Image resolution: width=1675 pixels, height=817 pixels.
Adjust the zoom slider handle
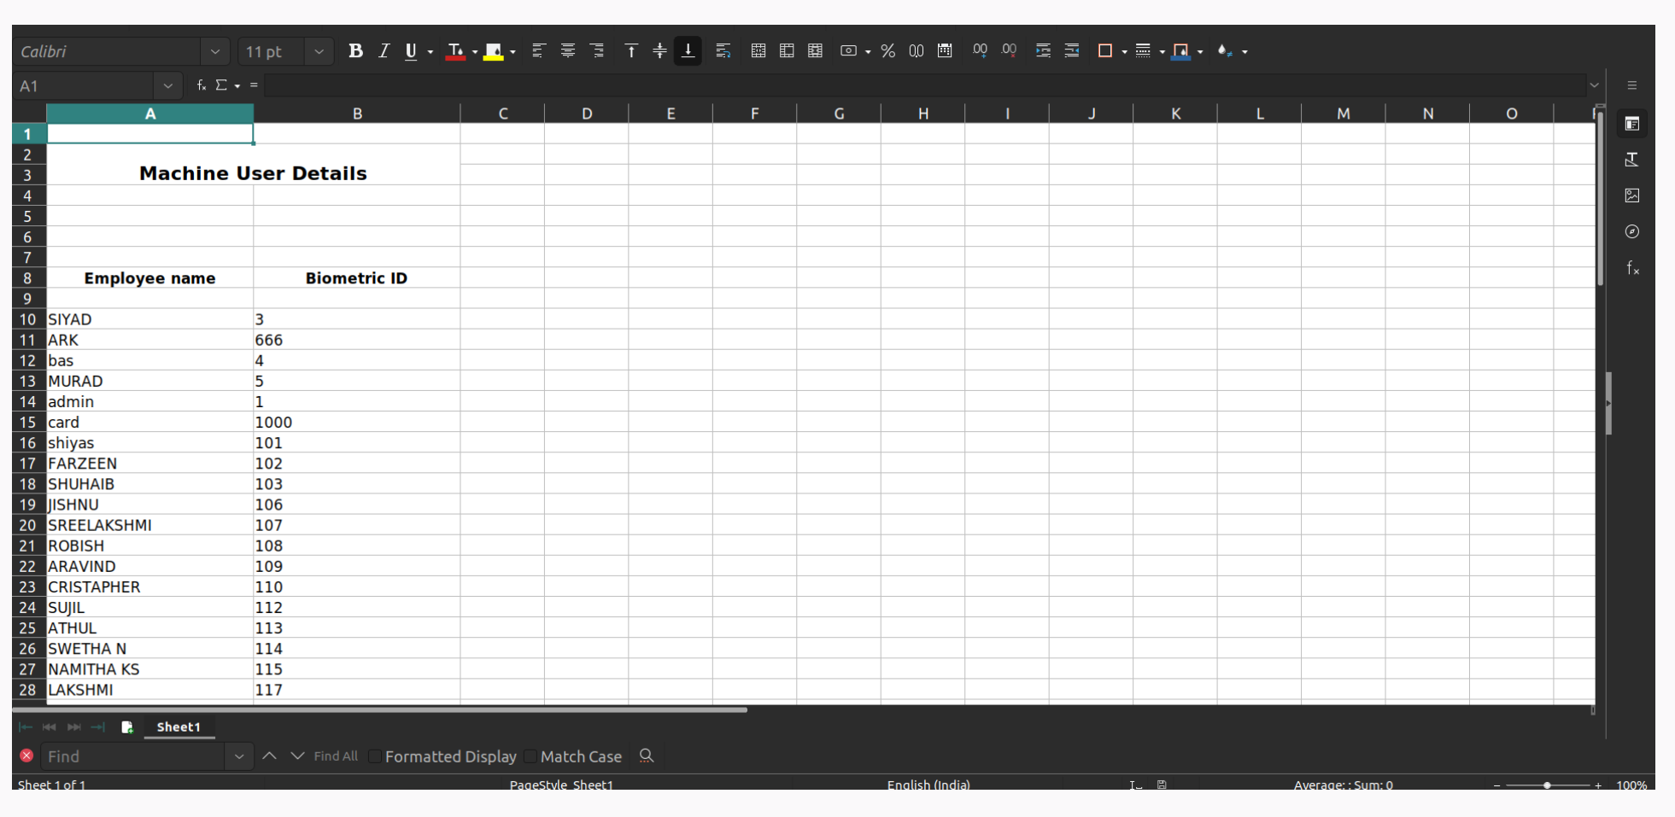1547,785
